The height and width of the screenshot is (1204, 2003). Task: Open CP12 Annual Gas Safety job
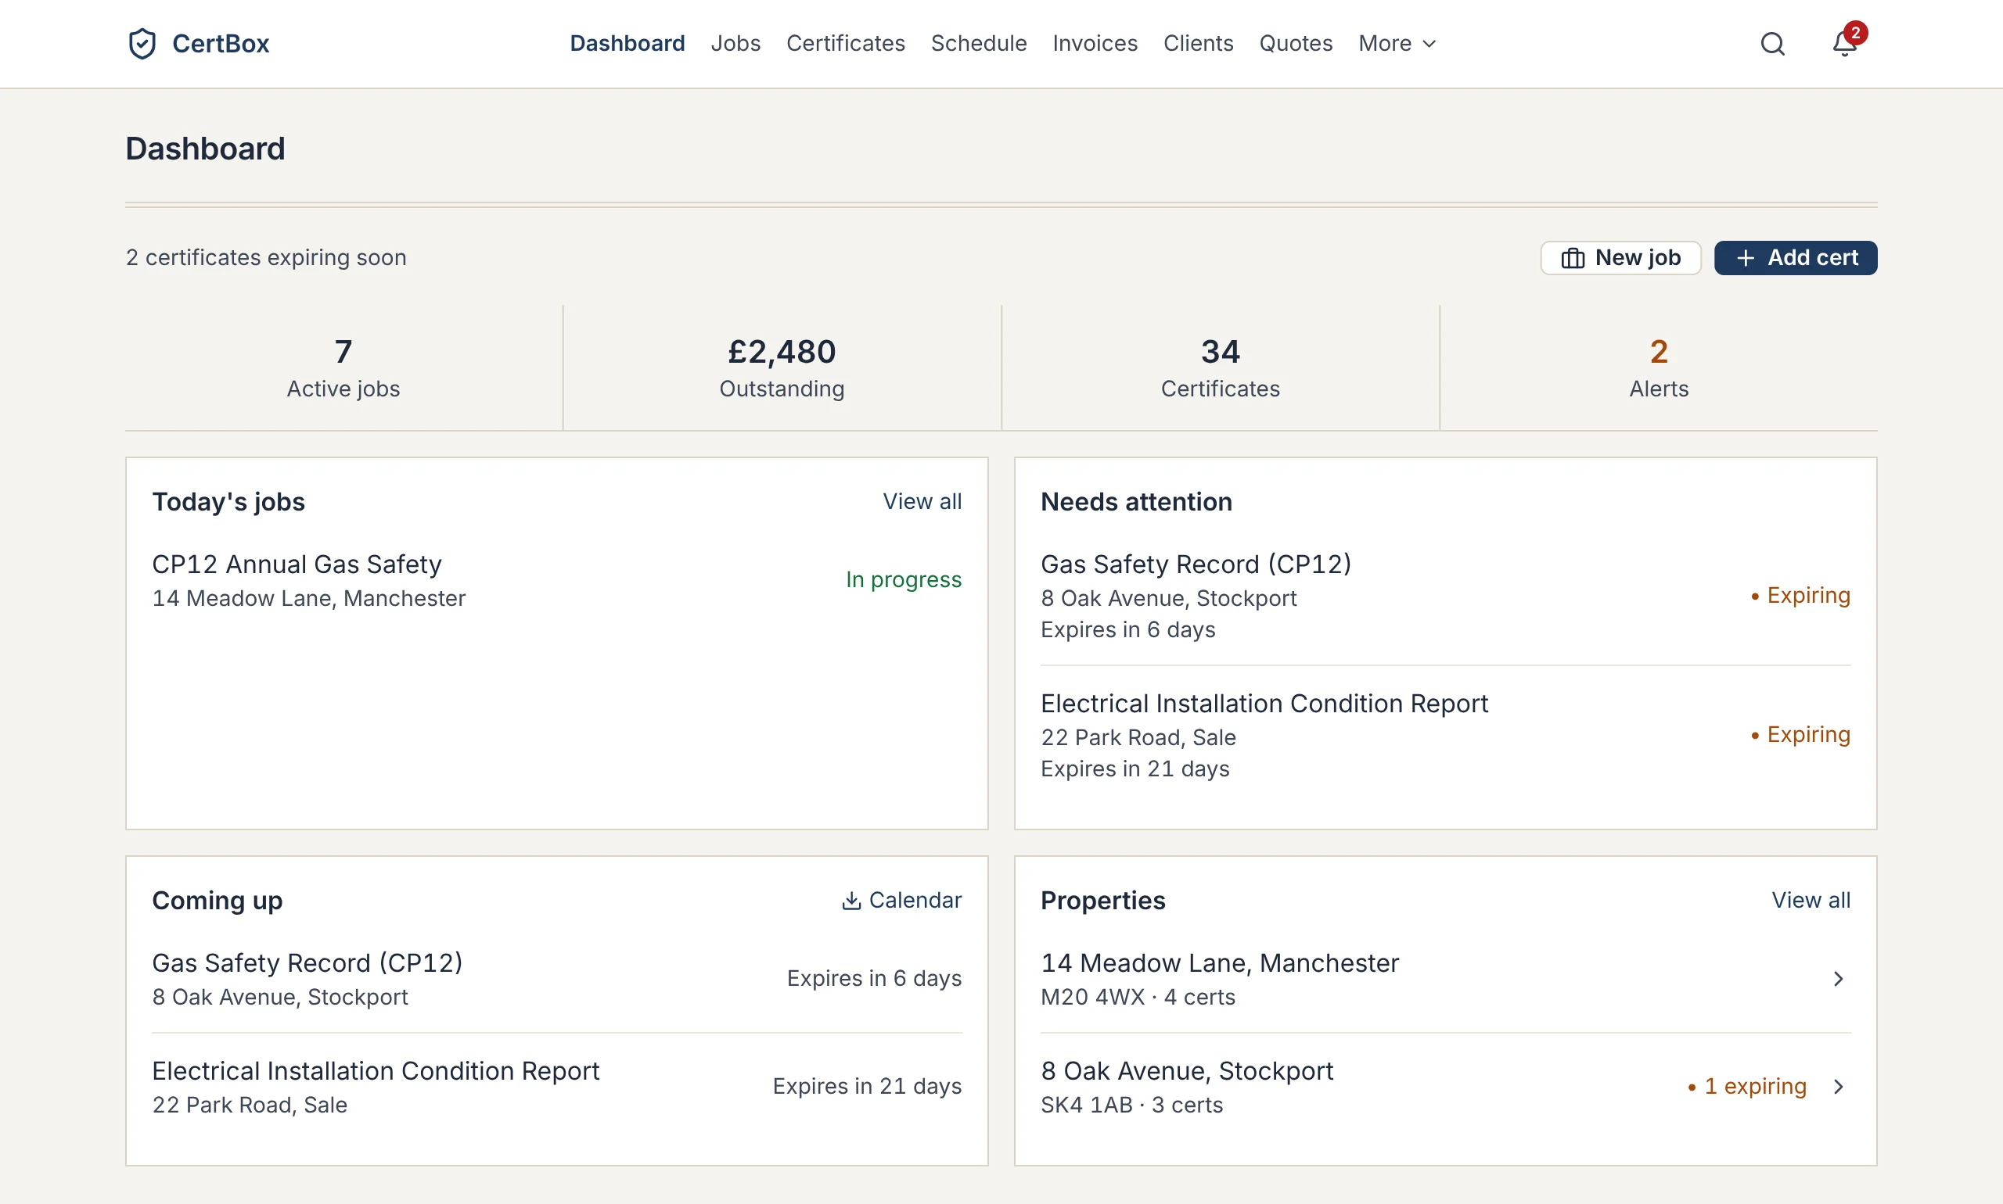(556, 580)
